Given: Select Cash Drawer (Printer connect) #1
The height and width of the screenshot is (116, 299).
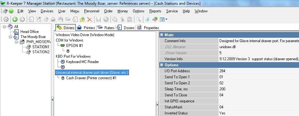Looking at the screenshot, I should tap(91, 78).
